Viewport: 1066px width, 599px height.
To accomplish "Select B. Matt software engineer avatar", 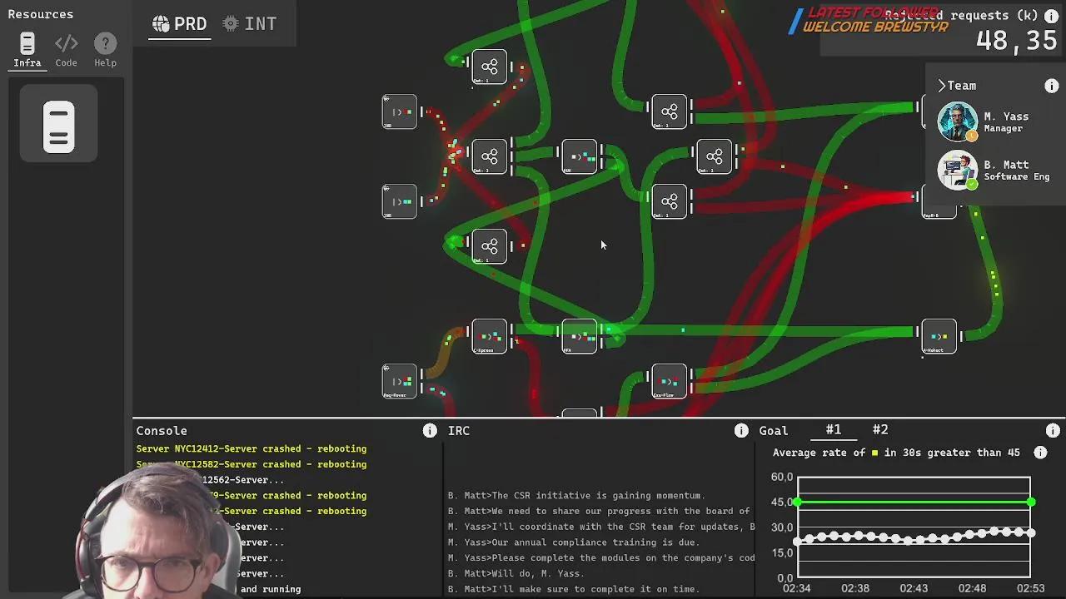I will tap(957, 170).
